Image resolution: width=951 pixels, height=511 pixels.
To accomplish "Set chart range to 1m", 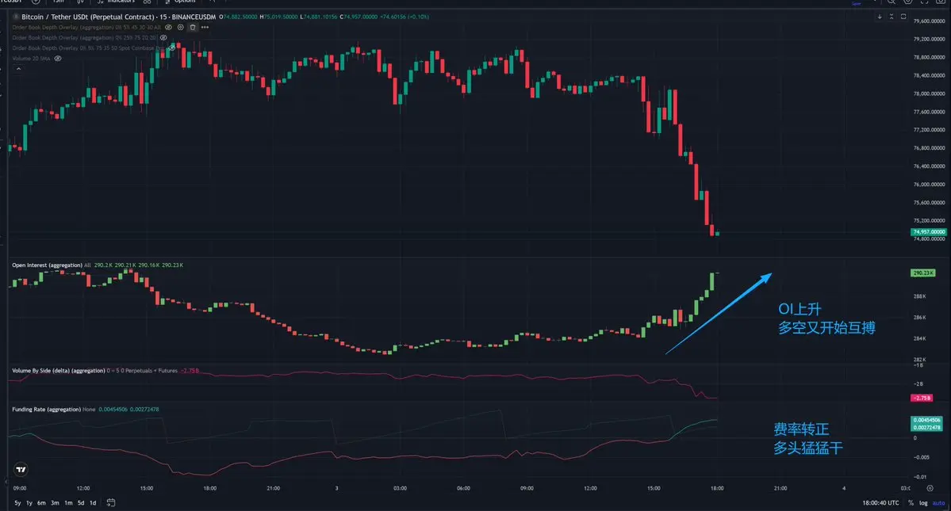I will [x=68, y=502].
